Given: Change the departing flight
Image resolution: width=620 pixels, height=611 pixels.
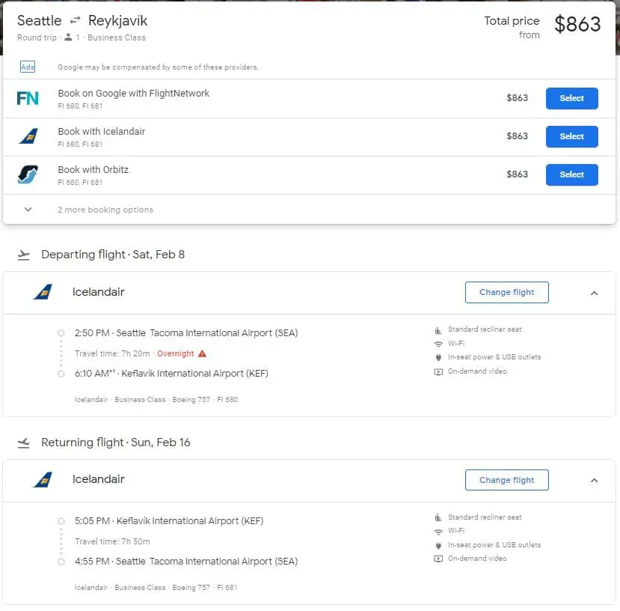Looking at the screenshot, I should tap(506, 292).
